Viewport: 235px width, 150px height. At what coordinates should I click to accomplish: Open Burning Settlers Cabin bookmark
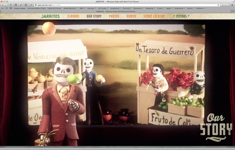37,8
